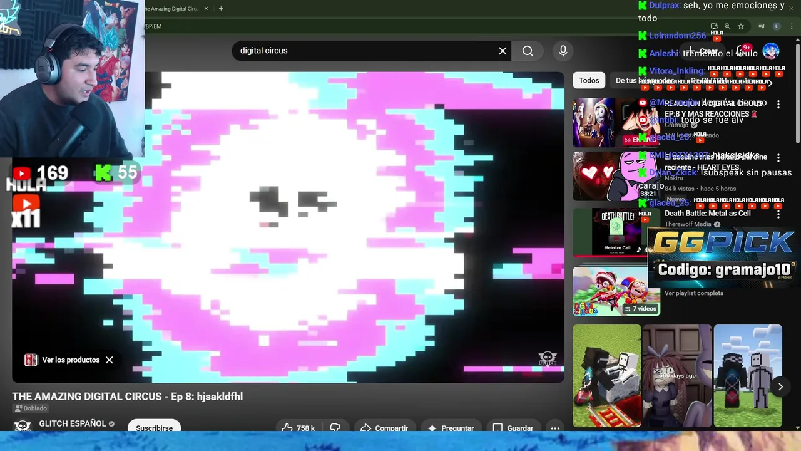The width and height of the screenshot is (801, 451).
Task: Visit the Therewolf Media channel
Action: pyautogui.click(x=688, y=224)
